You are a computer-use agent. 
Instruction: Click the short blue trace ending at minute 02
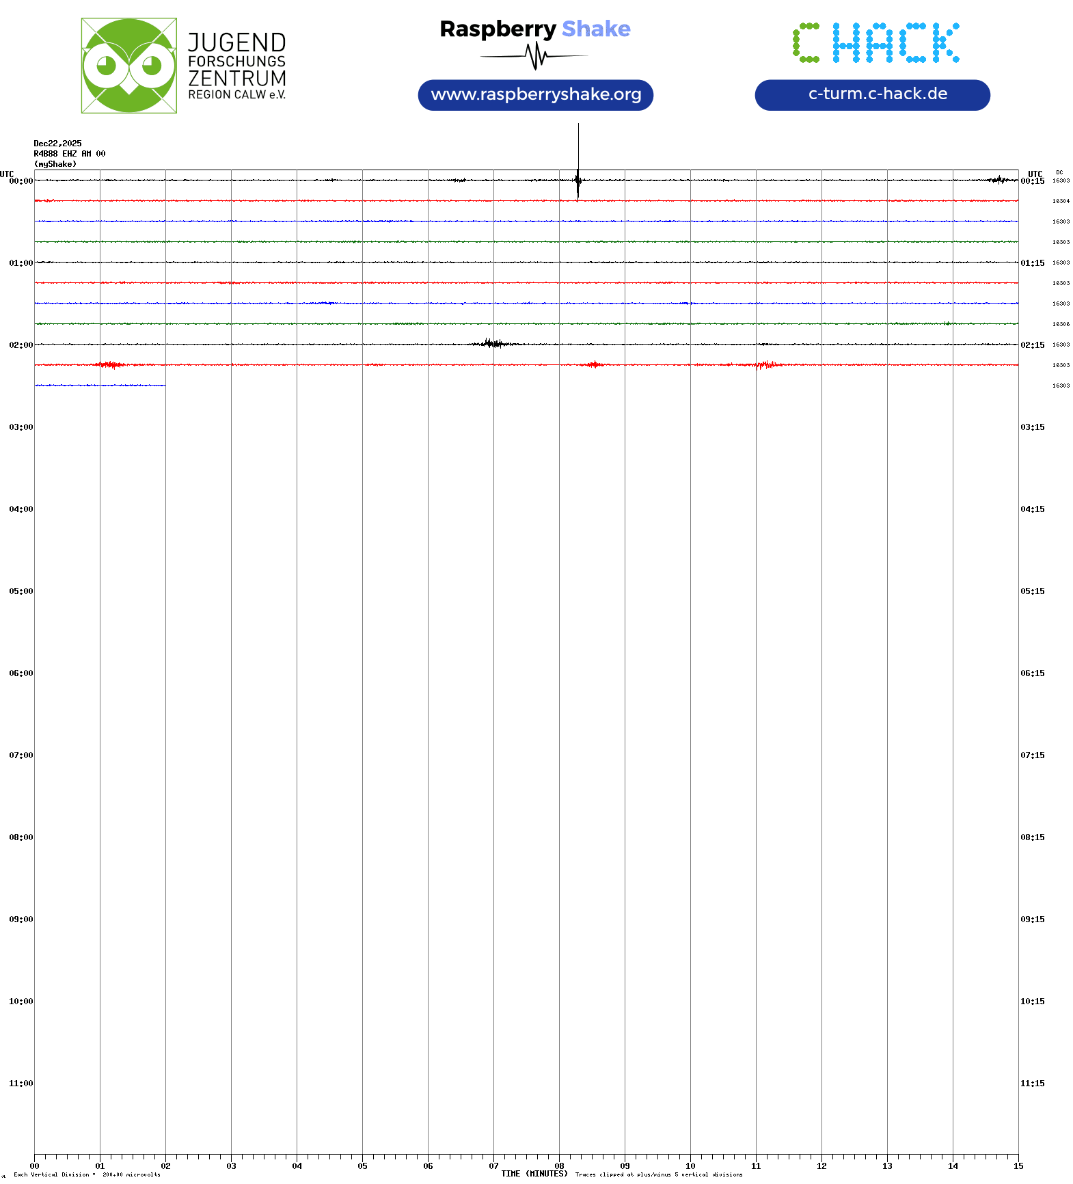click(100, 386)
